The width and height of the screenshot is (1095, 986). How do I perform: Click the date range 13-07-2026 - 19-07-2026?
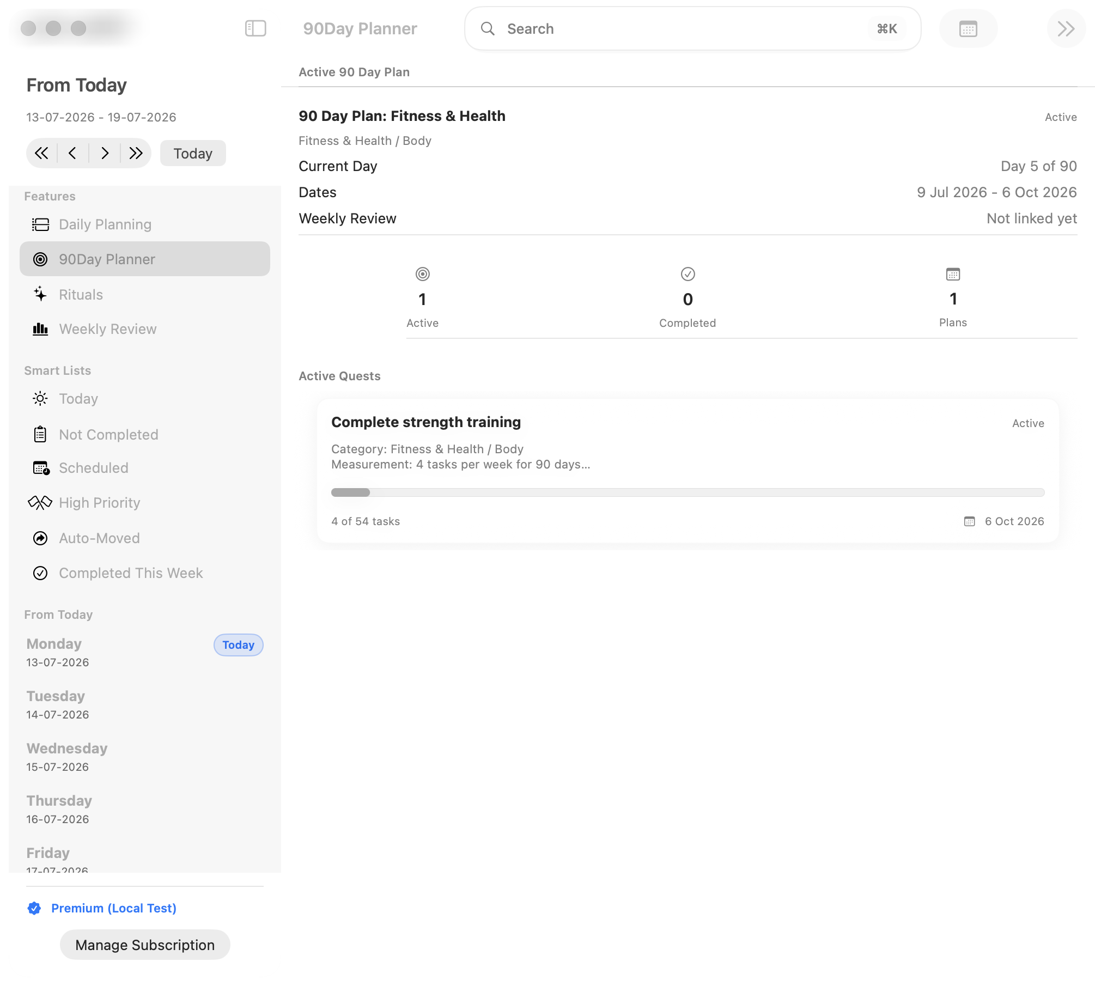(x=101, y=117)
